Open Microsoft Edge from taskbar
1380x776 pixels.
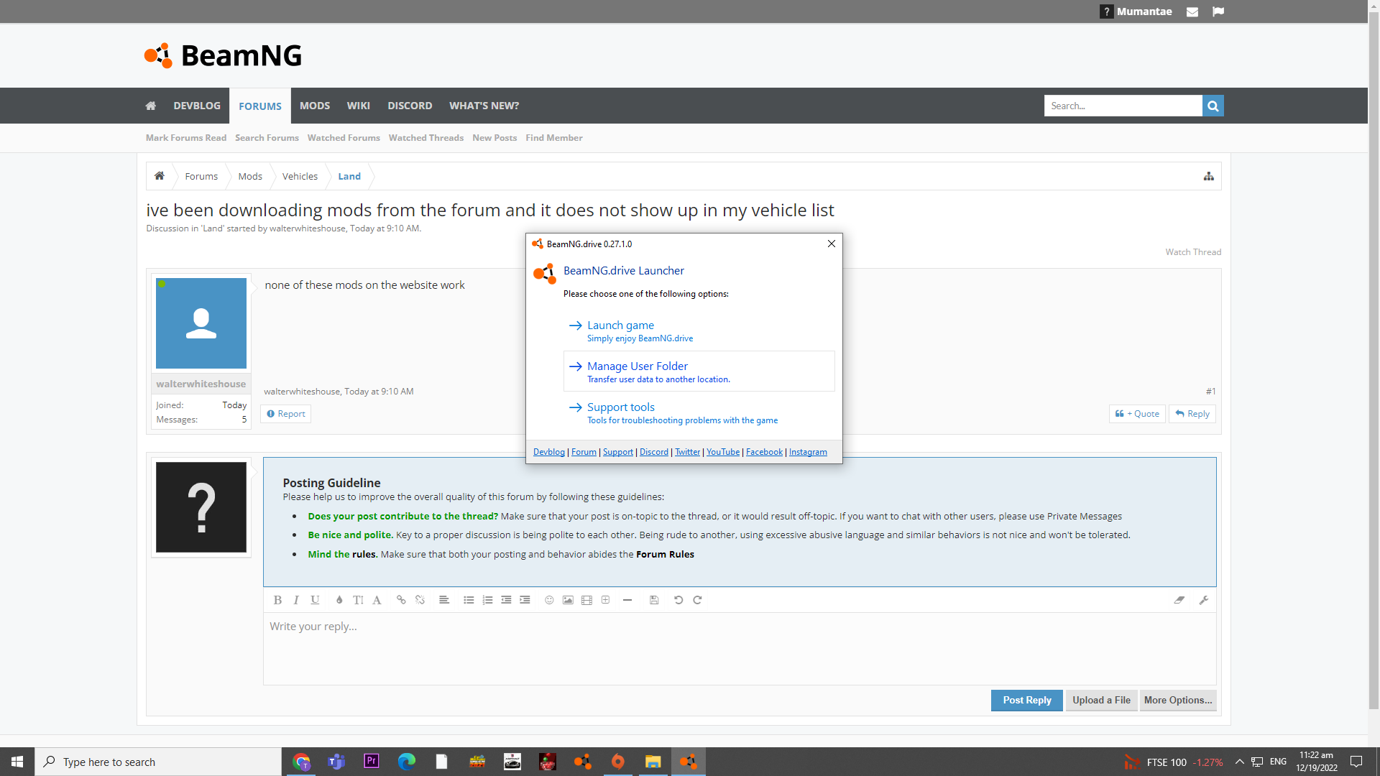(x=407, y=762)
